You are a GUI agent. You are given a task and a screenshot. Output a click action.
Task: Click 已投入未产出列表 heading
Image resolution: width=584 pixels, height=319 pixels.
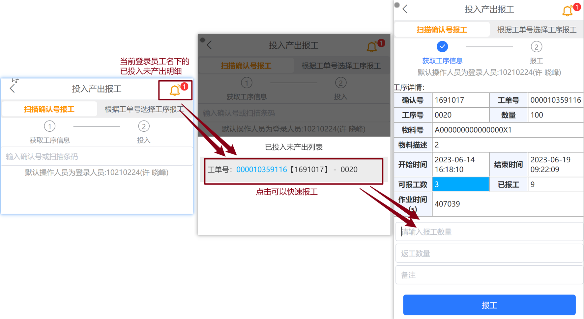294,147
